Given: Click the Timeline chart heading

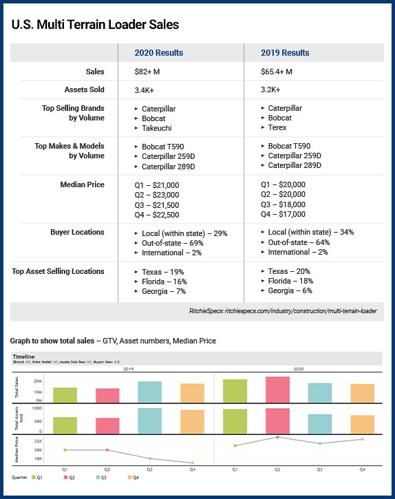Looking at the screenshot, I should coord(23,357).
